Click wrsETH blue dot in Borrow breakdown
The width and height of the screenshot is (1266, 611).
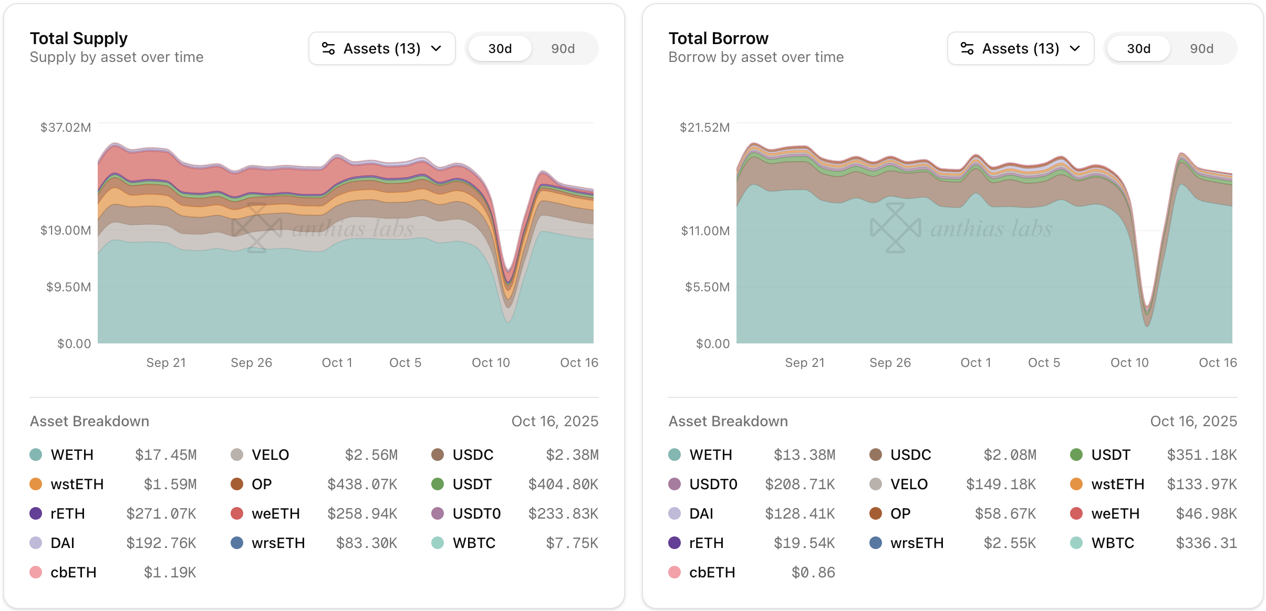(x=876, y=543)
